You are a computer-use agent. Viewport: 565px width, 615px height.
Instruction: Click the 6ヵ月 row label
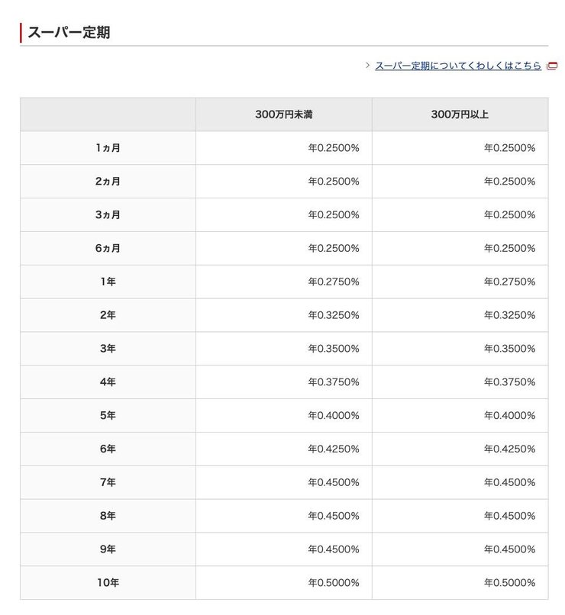point(108,248)
